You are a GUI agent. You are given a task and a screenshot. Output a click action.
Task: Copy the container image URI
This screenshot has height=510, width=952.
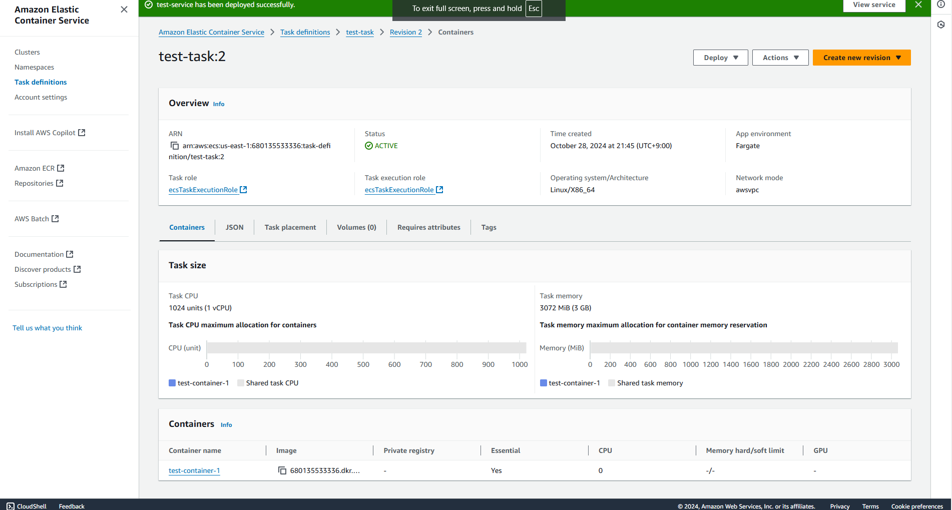282,470
